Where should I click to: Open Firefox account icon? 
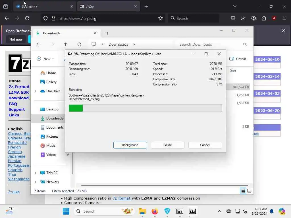click(x=253, y=18)
